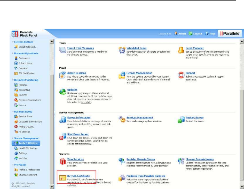
Task: Open the License Management link
Action: [139, 73]
